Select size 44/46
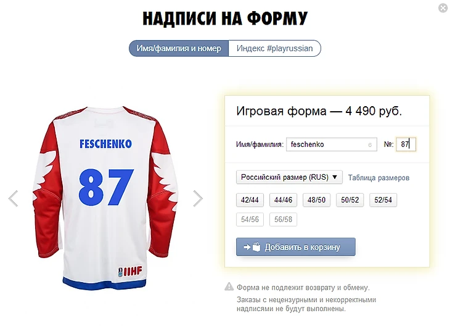This screenshot has height=326, width=450. click(283, 200)
